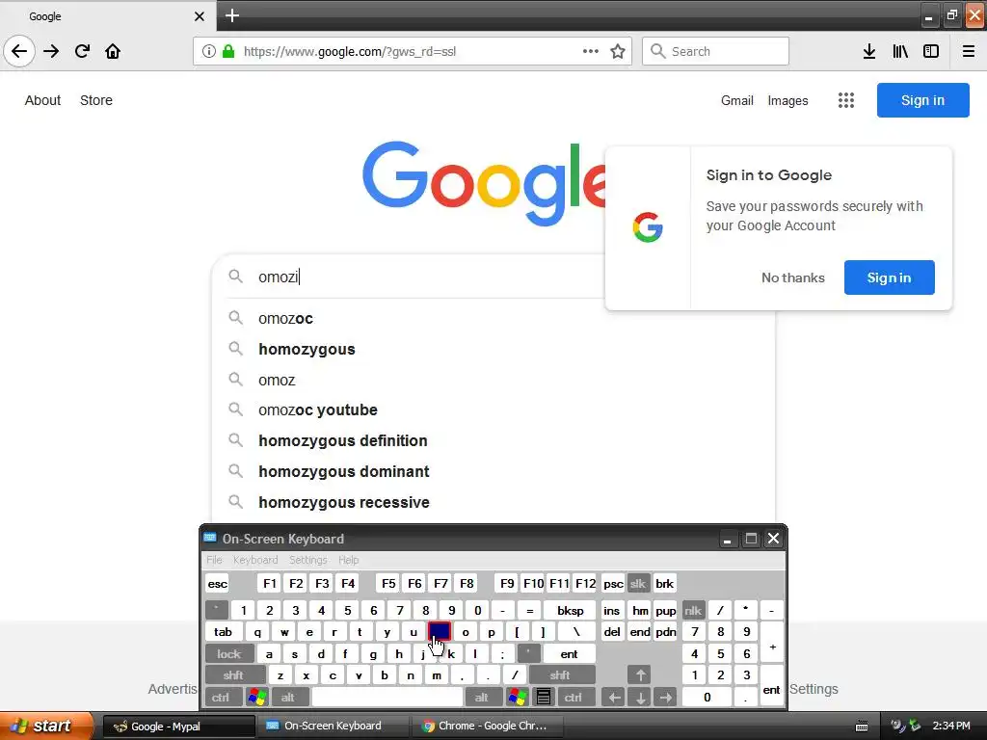Open the browser hamburger menu
Screen dimensions: 987x740
coord(969,51)
